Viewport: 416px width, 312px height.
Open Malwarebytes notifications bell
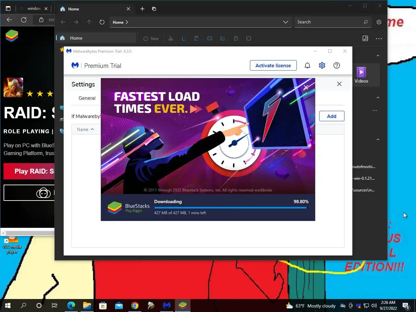point(307,65)
